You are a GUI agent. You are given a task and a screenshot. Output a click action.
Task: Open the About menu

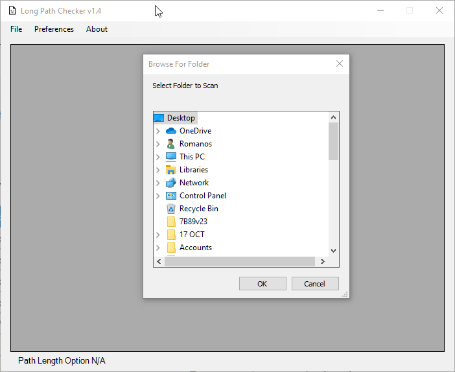tap(97, 29)
